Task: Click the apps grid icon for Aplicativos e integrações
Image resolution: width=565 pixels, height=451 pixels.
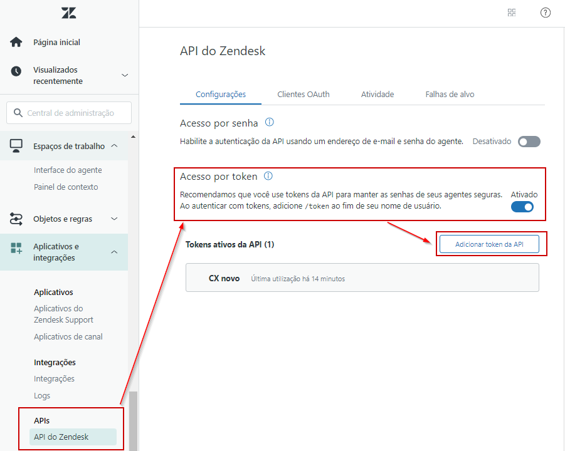Action: click(16, 248)
